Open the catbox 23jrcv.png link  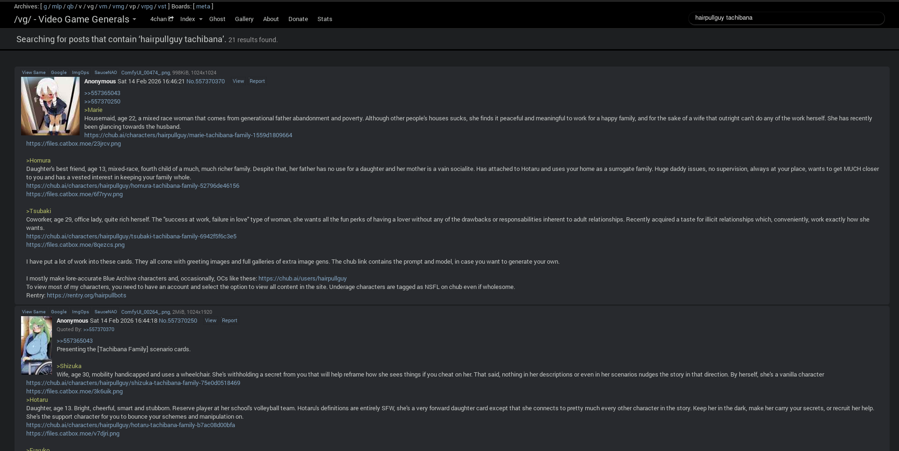(x=74, y=144)
